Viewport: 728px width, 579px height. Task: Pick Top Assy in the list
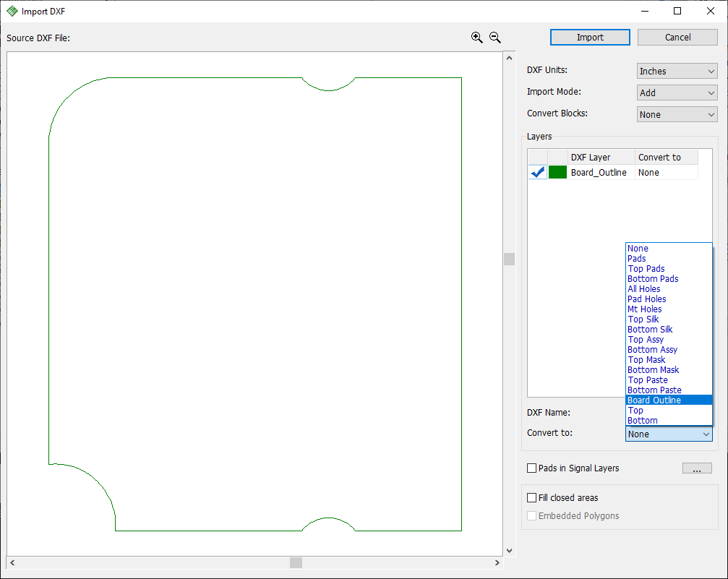pyautogui.click(x=669, y=340)
